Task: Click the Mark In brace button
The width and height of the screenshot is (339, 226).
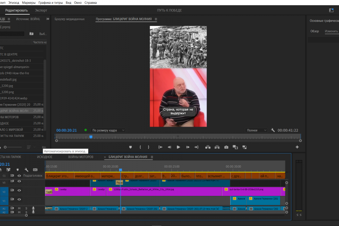Action: coord(140,147)
